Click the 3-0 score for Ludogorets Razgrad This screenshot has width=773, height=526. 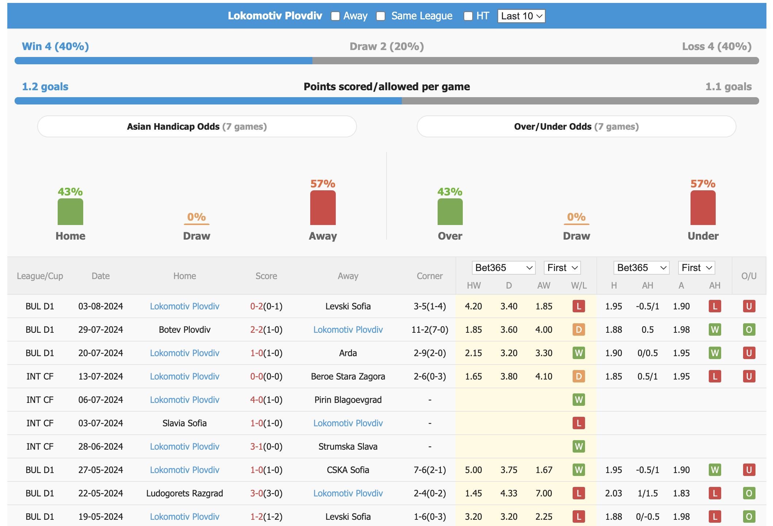[x=257, y=493]
